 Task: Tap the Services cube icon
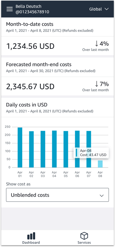(x=84, y=236)
